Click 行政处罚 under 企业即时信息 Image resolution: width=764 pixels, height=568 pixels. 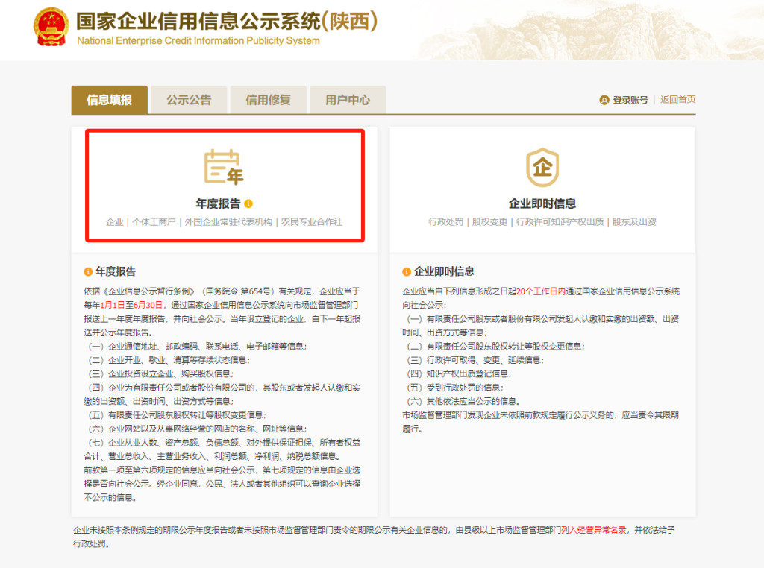click(x=446, y=222)
